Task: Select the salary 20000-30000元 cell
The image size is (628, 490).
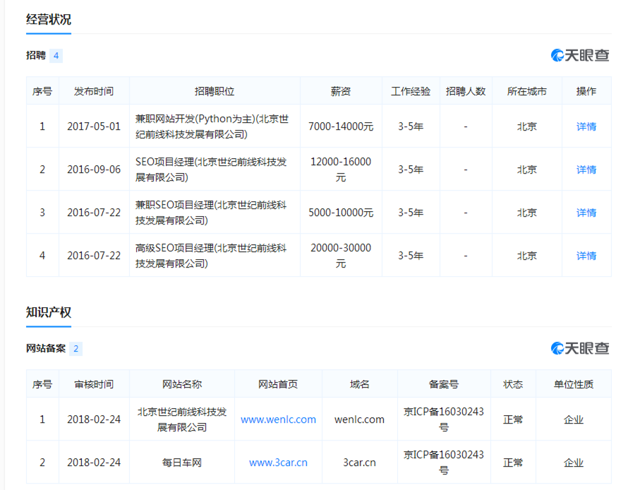Action: (340, 256)
